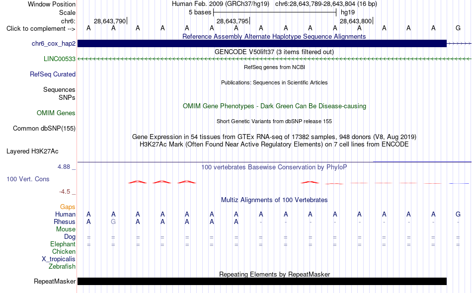Click the 4.88 PhyloP upper value
472x293 pixels.
64,167
